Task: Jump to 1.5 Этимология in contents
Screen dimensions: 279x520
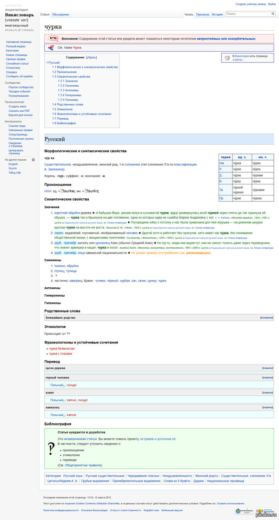Action: 62,109
